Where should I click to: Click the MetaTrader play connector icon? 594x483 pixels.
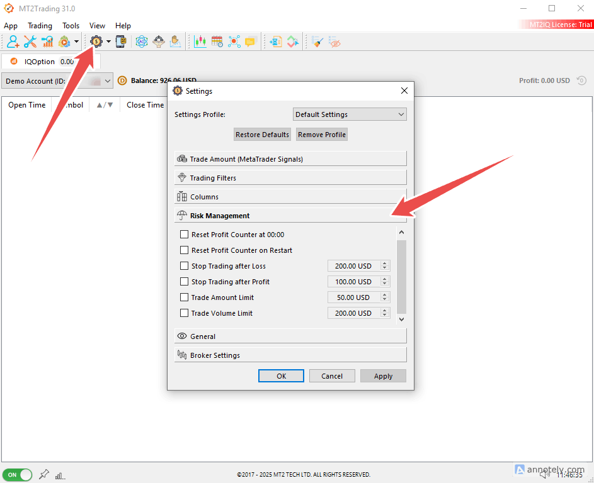coord(64,42)
